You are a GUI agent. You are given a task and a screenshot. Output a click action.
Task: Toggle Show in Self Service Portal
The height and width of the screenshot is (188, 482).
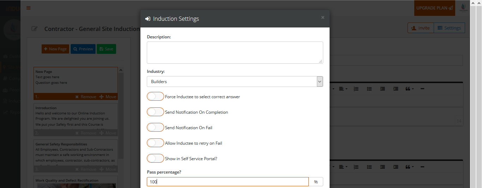point(155,158)
